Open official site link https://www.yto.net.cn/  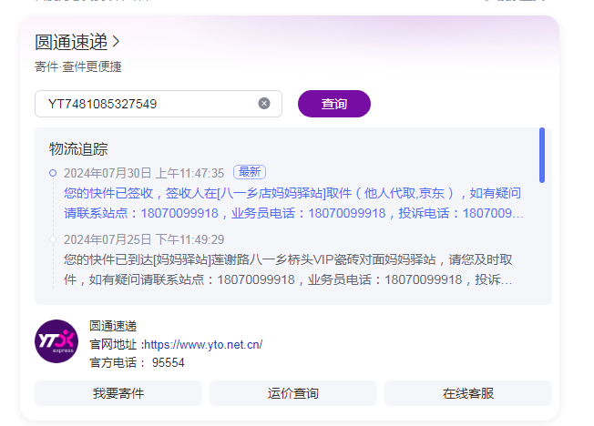[x=203, y=345]
